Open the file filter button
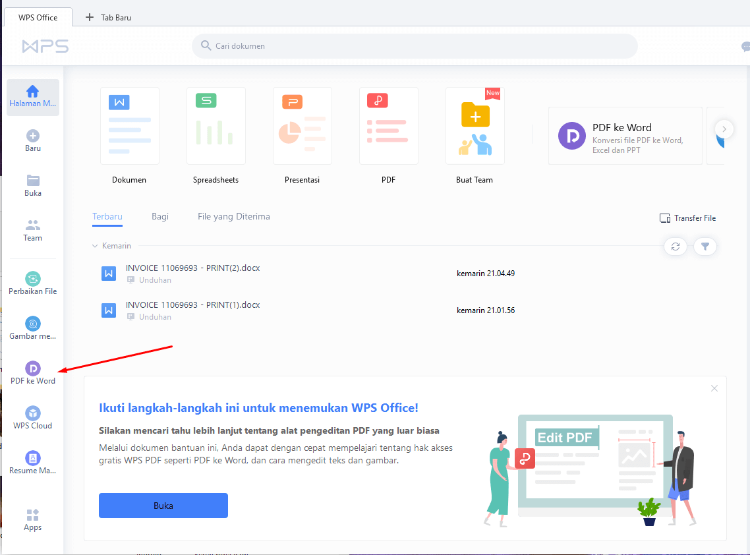The width and height of the screenshot is (750, 555). coord(705,247)
